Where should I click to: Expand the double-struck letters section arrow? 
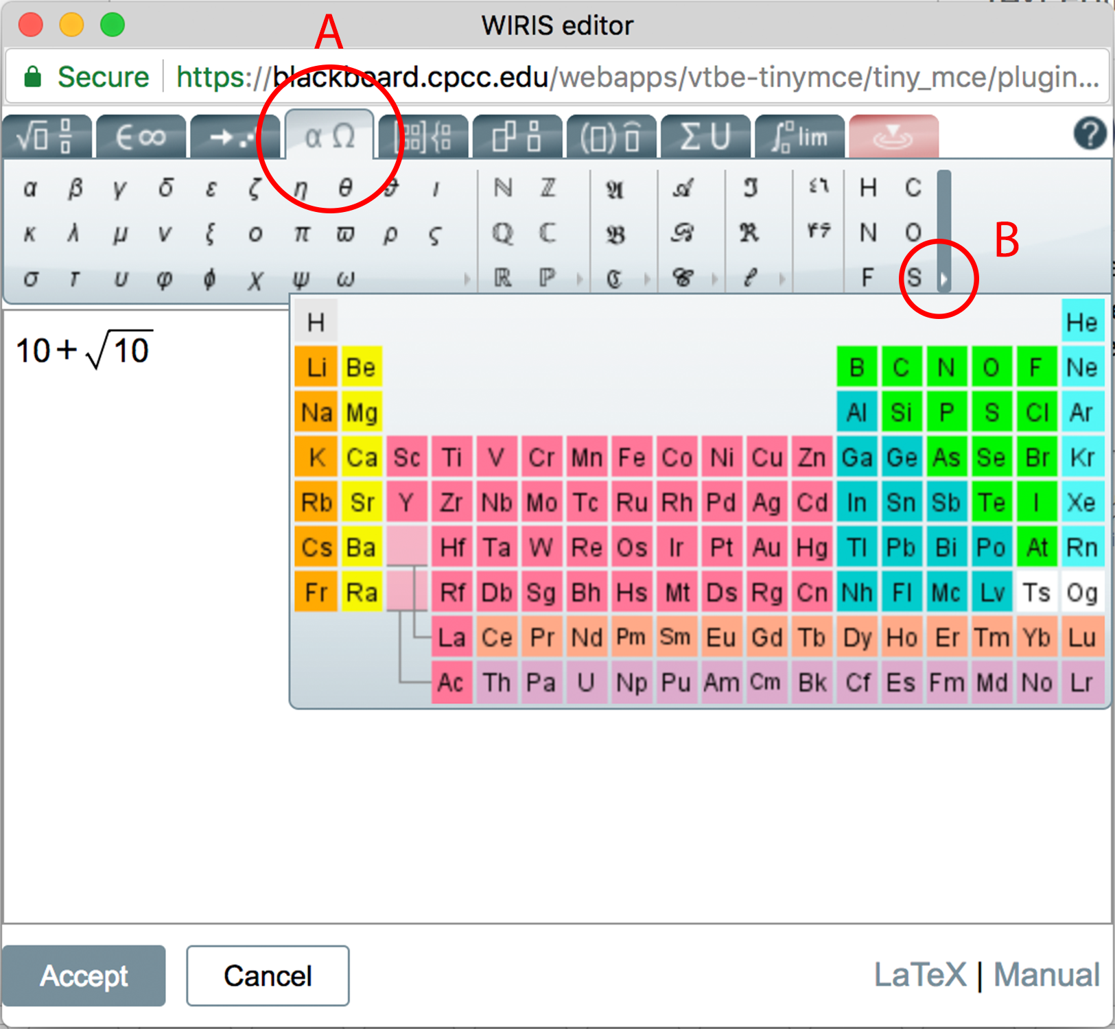point(579,279)
